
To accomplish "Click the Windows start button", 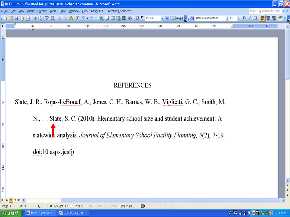I will click(x=11, y=213).
